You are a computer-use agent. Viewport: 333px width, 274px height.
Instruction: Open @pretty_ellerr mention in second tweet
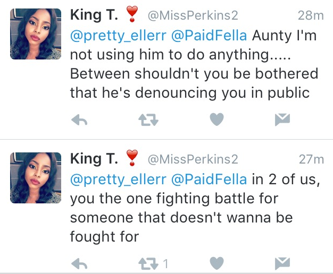118,178
